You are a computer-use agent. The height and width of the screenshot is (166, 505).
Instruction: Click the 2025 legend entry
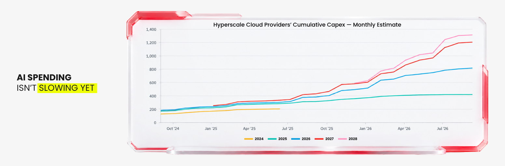[277, 139]
